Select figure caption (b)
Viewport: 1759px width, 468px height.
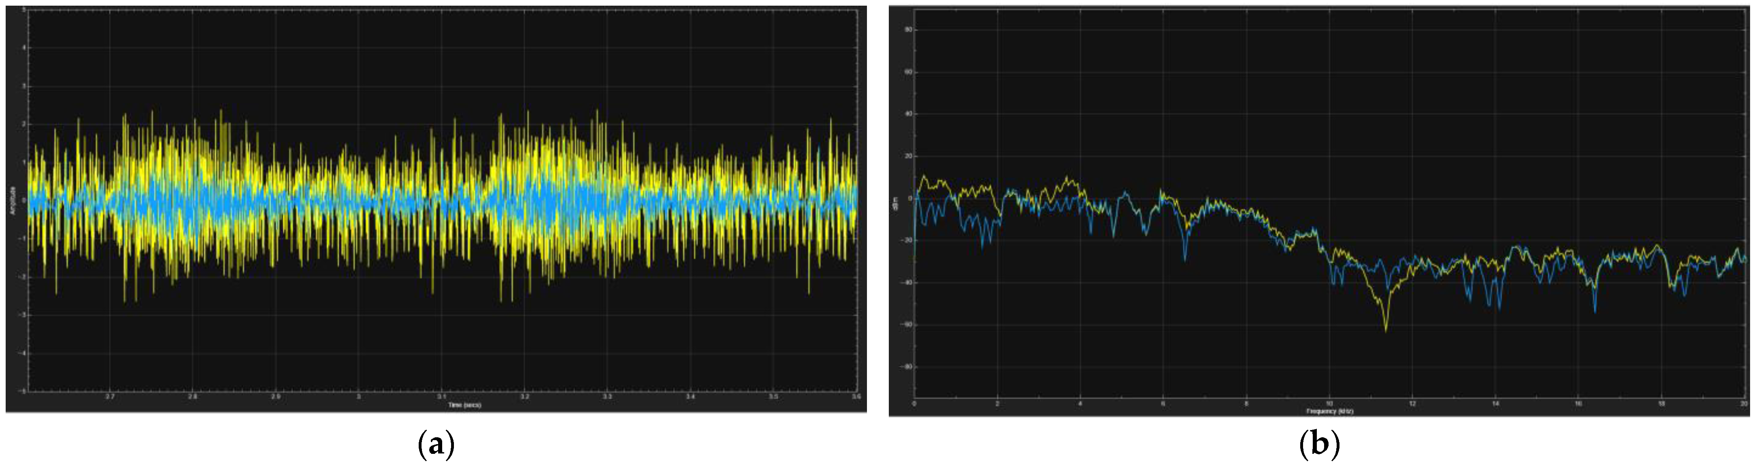tap(1319, 445)
